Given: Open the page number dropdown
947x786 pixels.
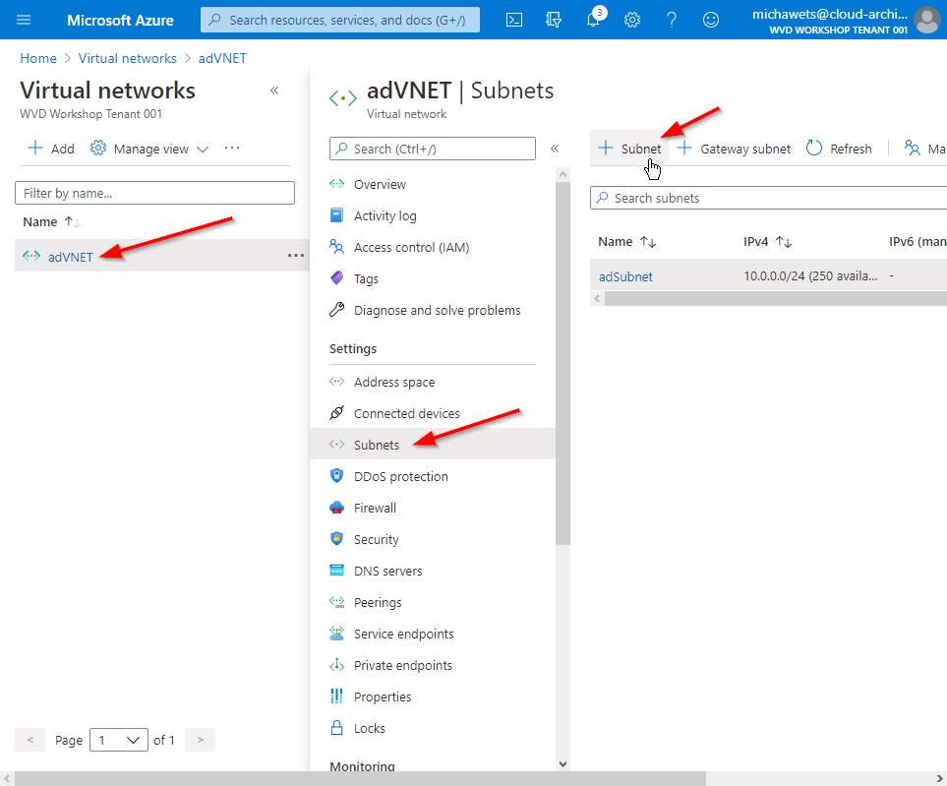Looking at the screenshot, I should point(119,740).
